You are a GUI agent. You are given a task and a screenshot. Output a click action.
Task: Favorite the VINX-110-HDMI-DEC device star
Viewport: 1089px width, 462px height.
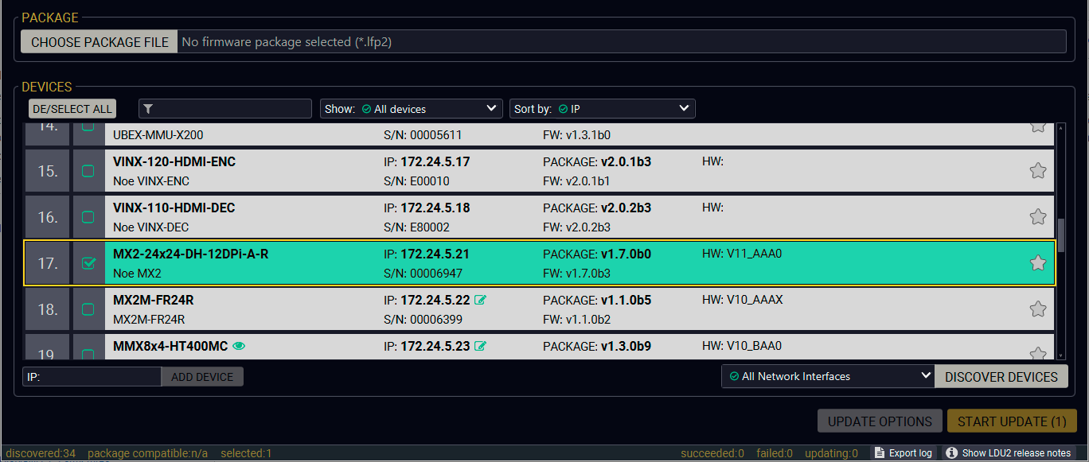1037,216
